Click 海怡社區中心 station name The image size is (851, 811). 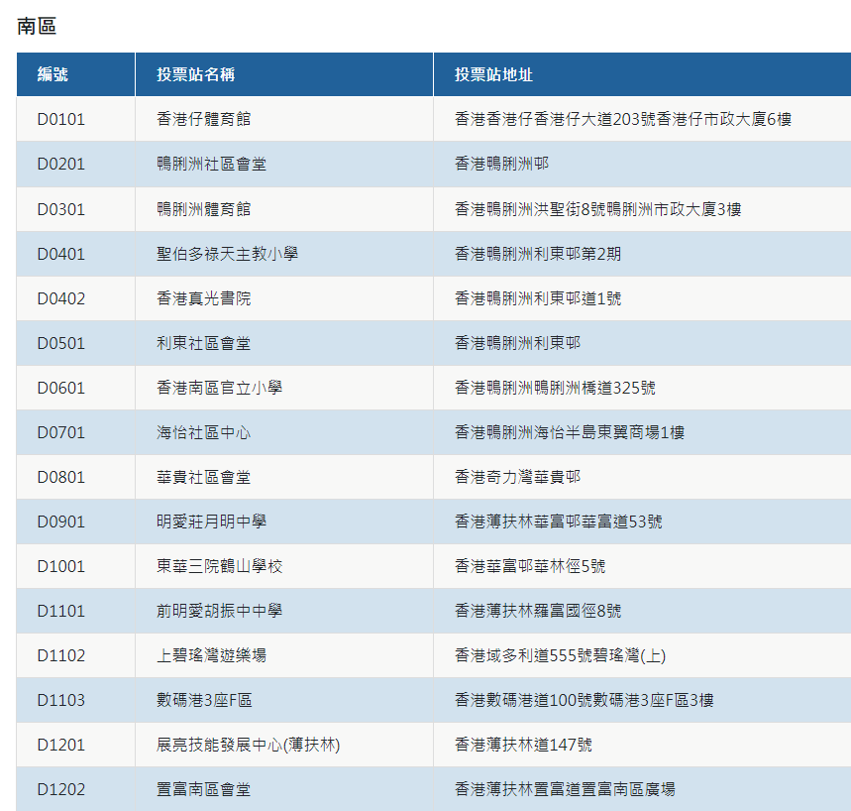(x=203, y=432)
